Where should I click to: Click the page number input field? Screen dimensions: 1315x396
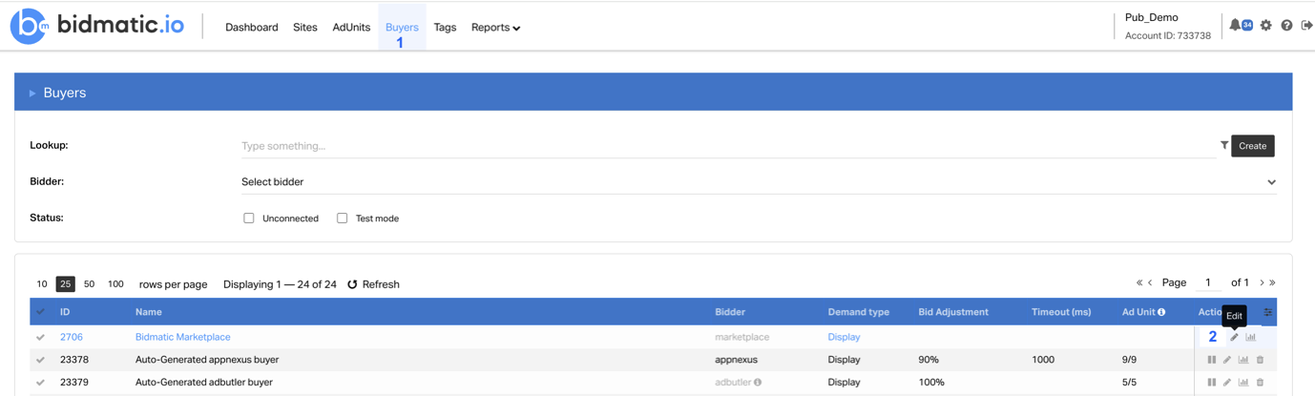coord(1207,282)
